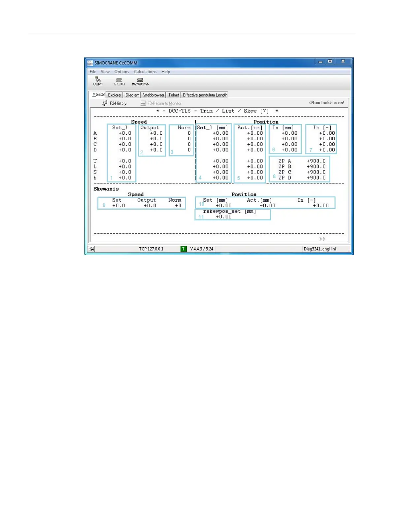Screen dimensions: 393x524
Task: Click the ZP A +900.0 value
Action: [316, 161]
